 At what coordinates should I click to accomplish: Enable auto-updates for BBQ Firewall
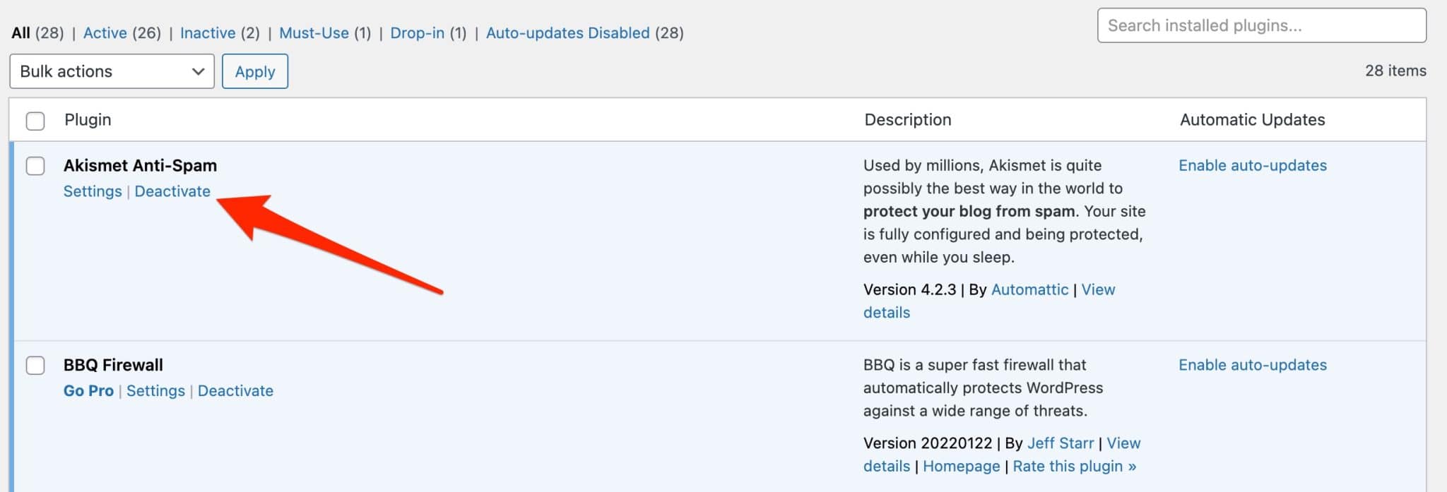click(1253, 365)
